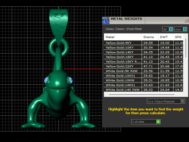
Task: Click the Library: Classic - (Fast)-Metal label
Action: pos(124,29)
